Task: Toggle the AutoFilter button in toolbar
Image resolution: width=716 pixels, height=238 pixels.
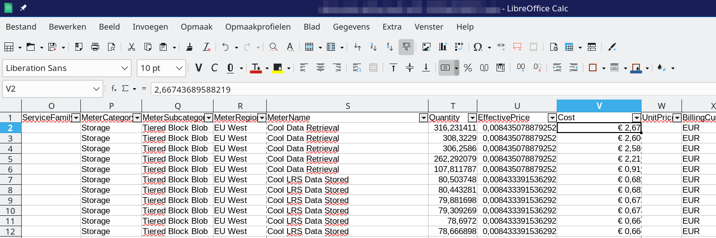Action: [x=406, y=47]
